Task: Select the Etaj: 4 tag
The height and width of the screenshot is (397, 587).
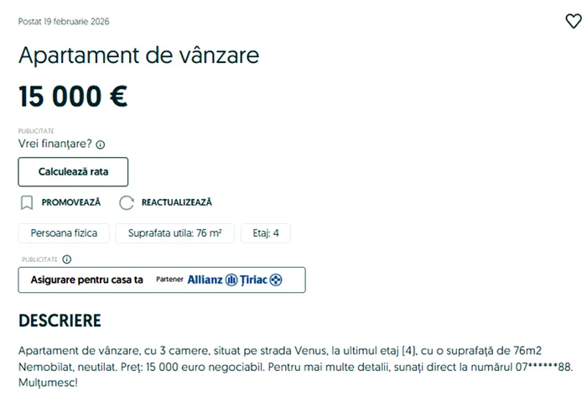Action: tap(265, 233)
